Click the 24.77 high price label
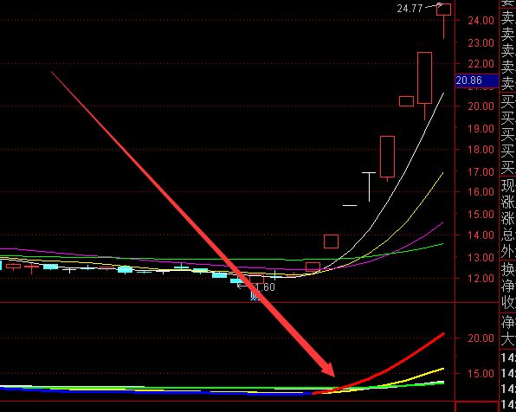This screenshot has height=412, width=516. [x=410, y=9]
